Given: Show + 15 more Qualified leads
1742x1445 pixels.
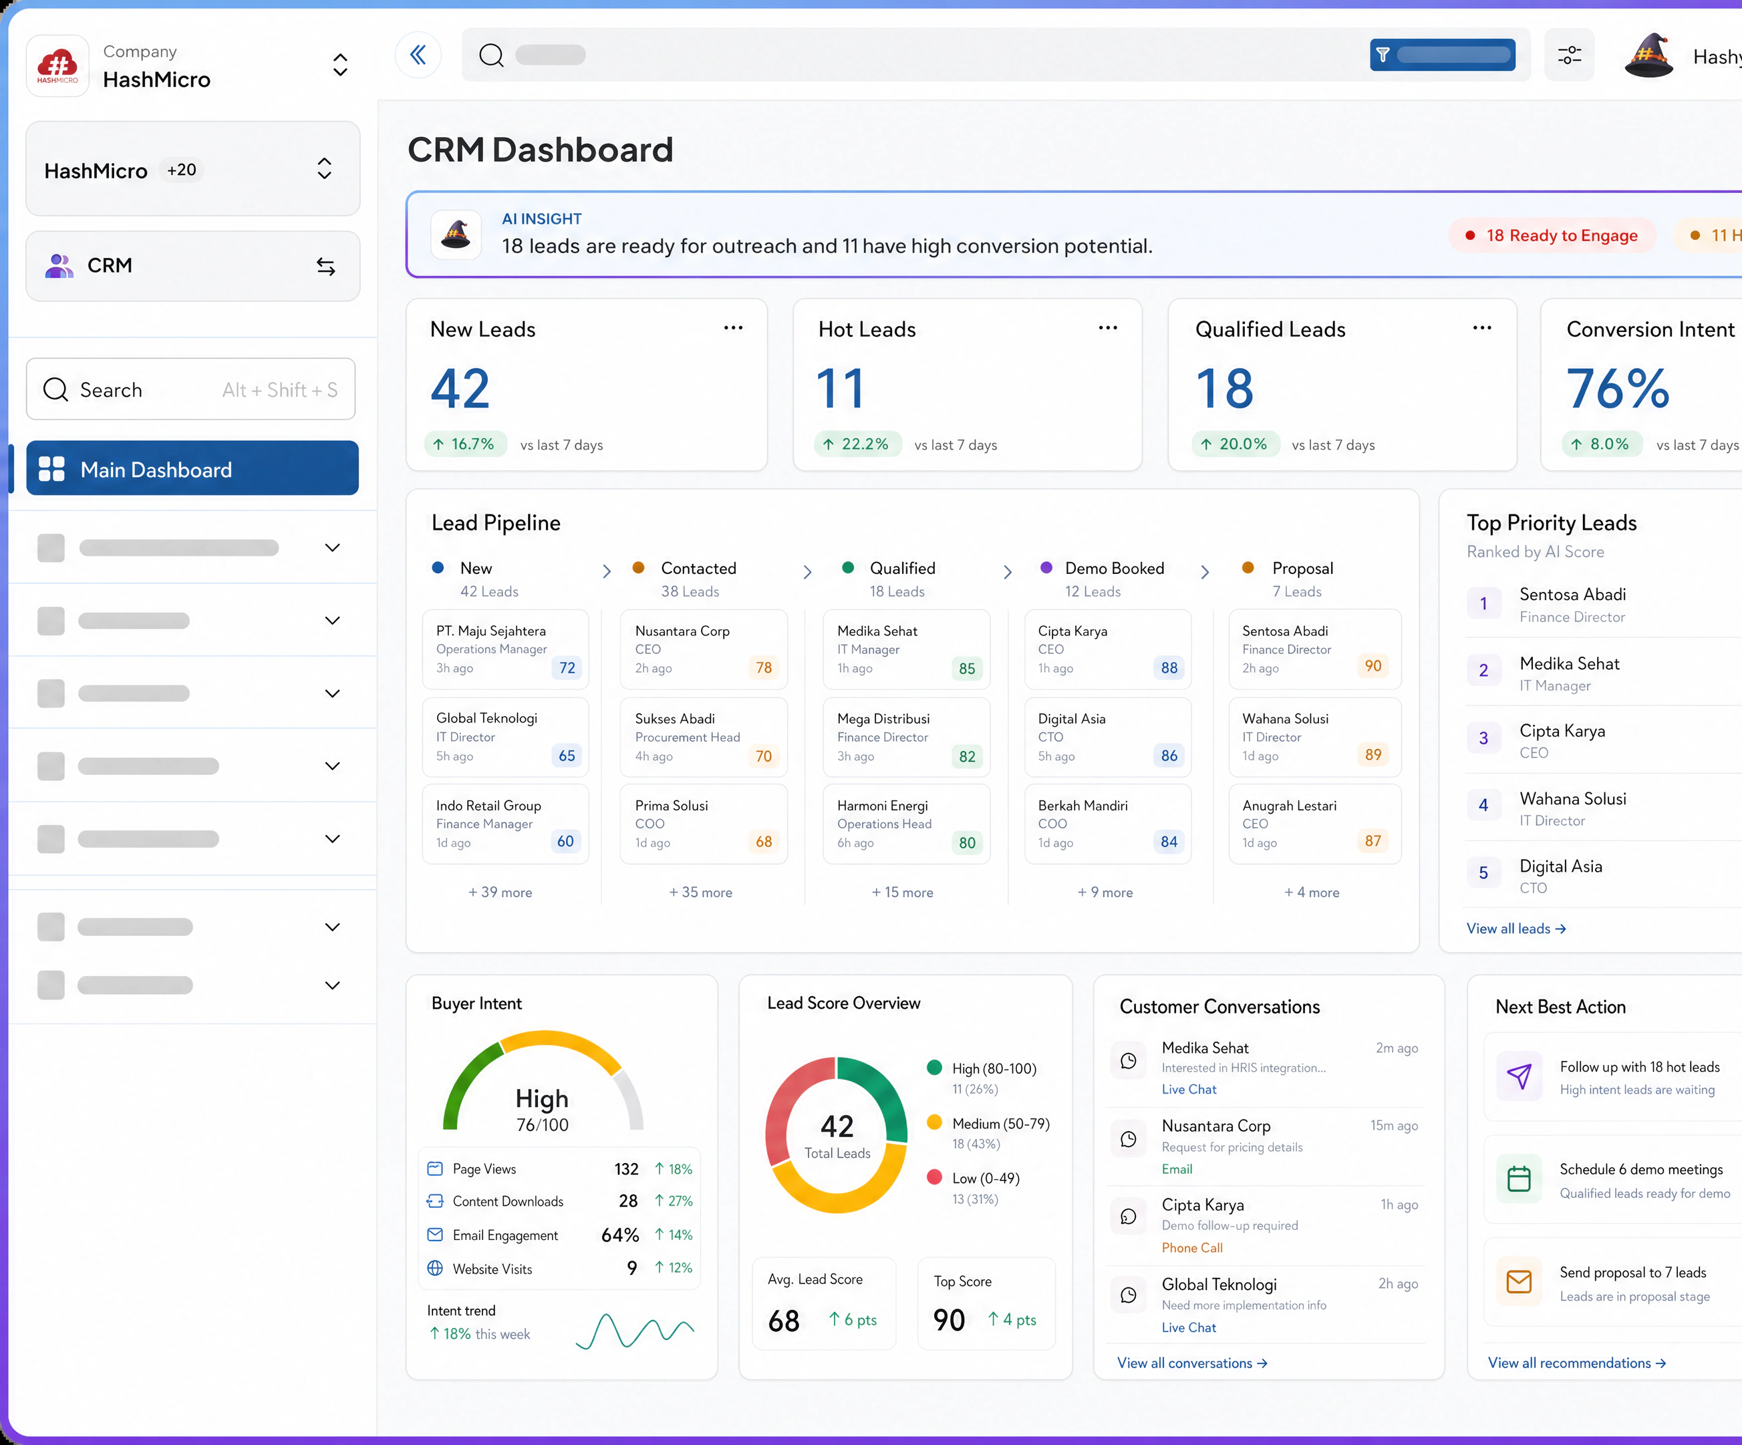Looking at the screenshot, I should coord(903,892).
